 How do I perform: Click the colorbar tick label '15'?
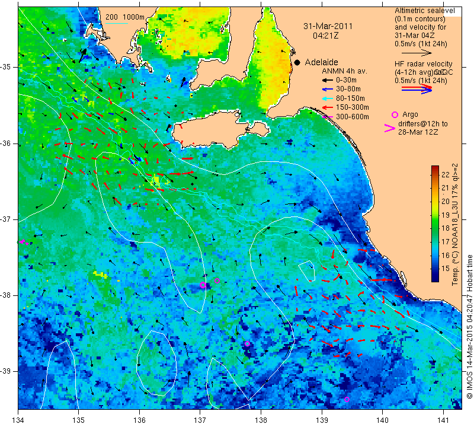[x=446, y=269]
